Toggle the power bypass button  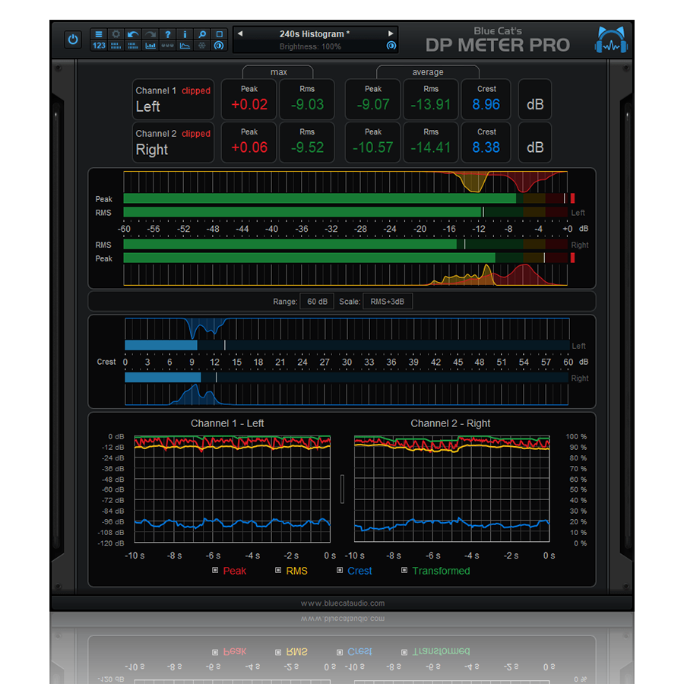pos(73,39)
